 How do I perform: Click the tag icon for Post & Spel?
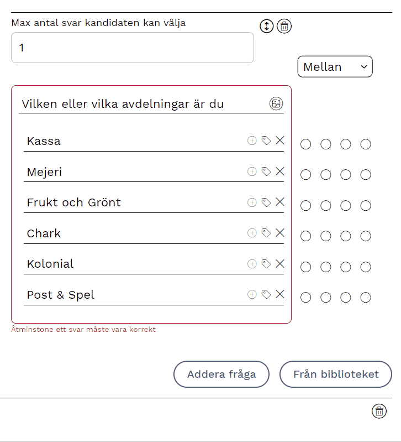tap(266, 295)
